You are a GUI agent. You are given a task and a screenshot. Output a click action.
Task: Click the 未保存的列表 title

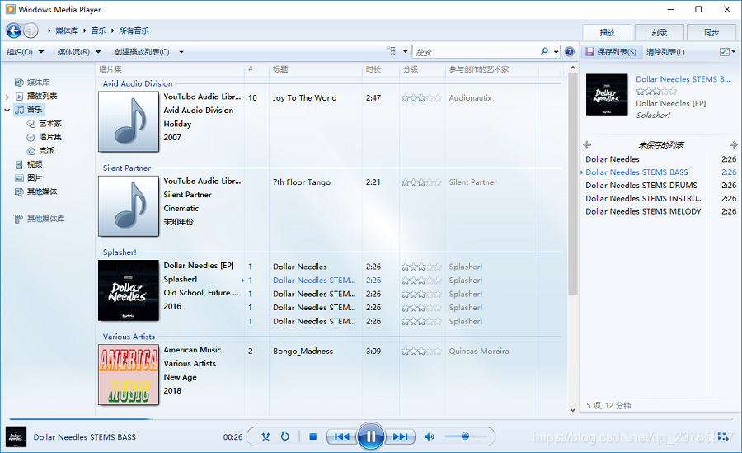coord(660,145)
